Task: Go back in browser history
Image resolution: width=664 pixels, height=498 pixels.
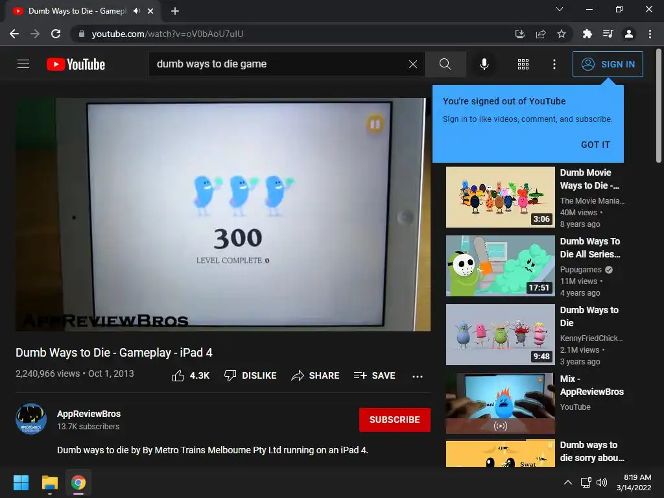Action: pyautogui.click(x=14, y=34)
